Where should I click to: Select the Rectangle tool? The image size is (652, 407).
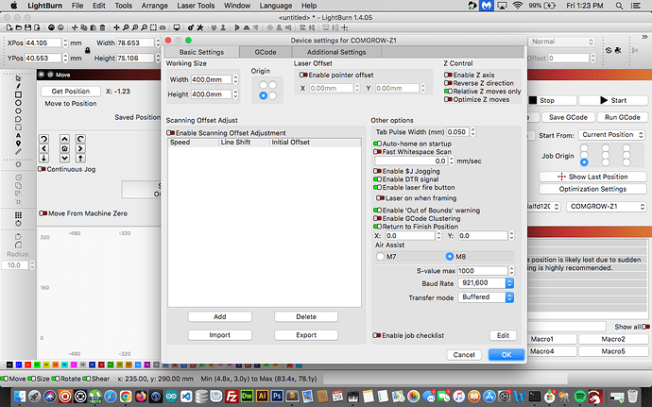coord(18,94)
